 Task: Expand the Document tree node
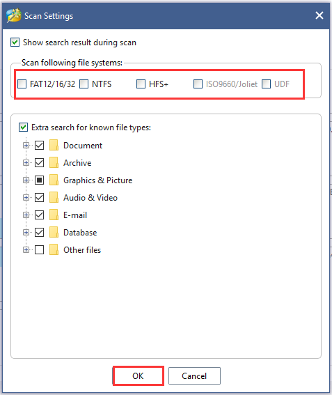pyautogui.click(x=26, y=145)
